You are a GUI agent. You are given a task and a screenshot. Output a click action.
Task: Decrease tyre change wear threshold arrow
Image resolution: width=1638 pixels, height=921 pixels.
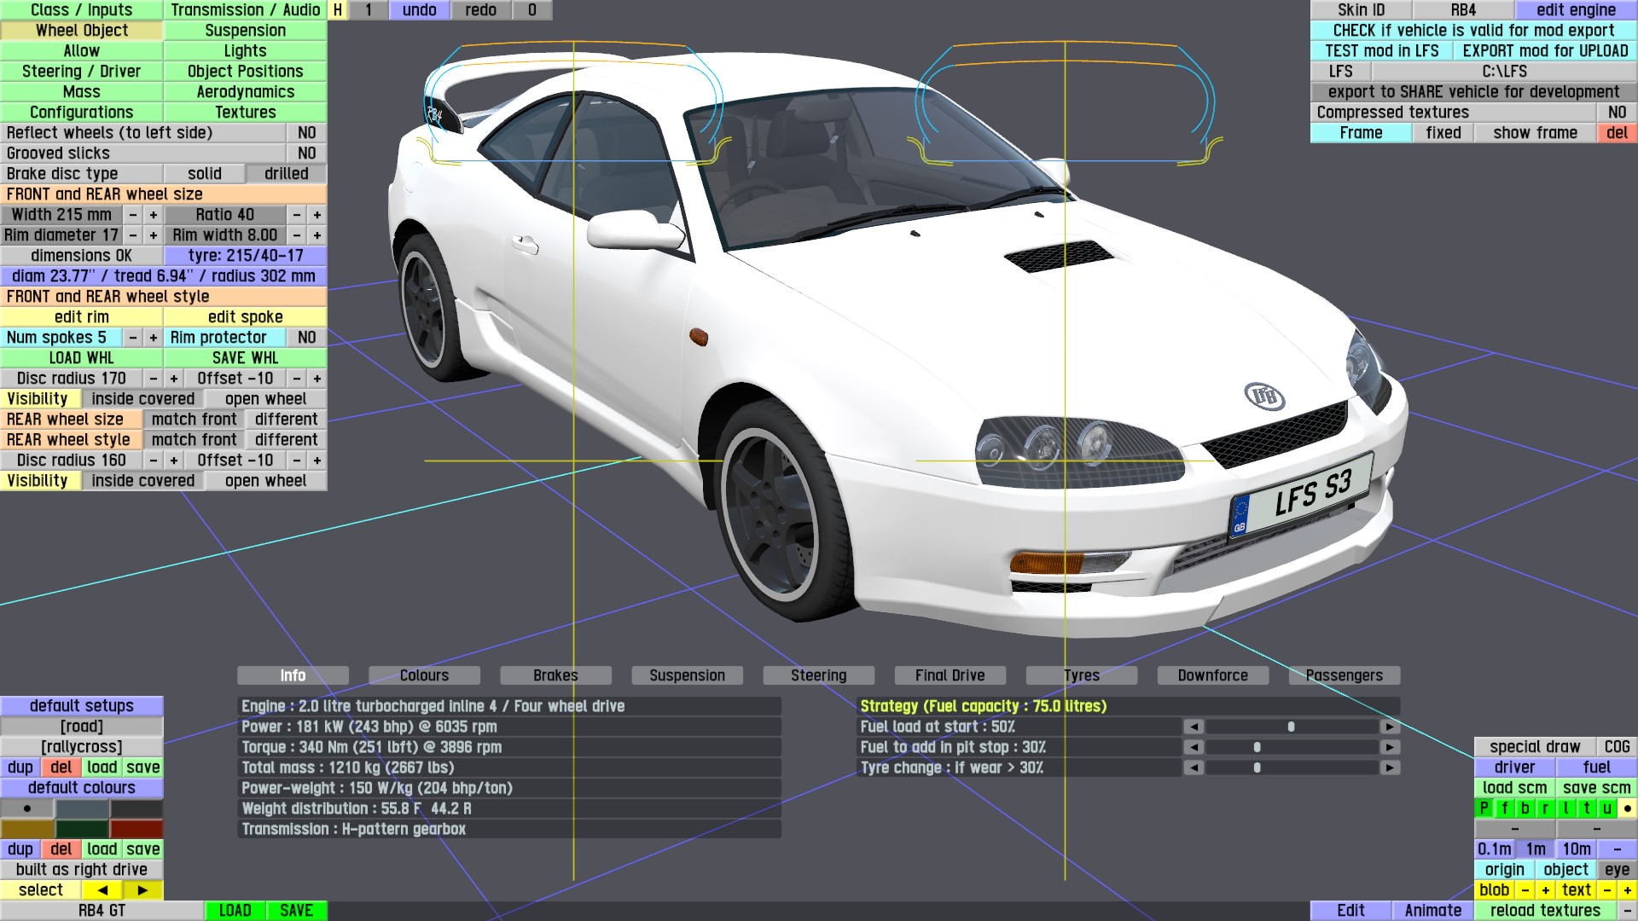pos(1194,767)
